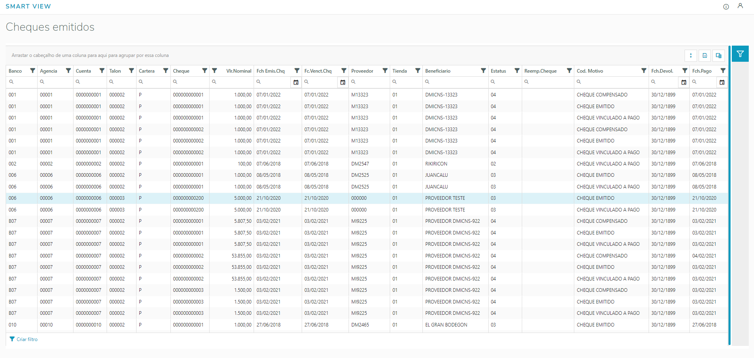Viewport: 754px width, 358px height.
Task: Click the Talon column filter funnel
Action: 131,71
